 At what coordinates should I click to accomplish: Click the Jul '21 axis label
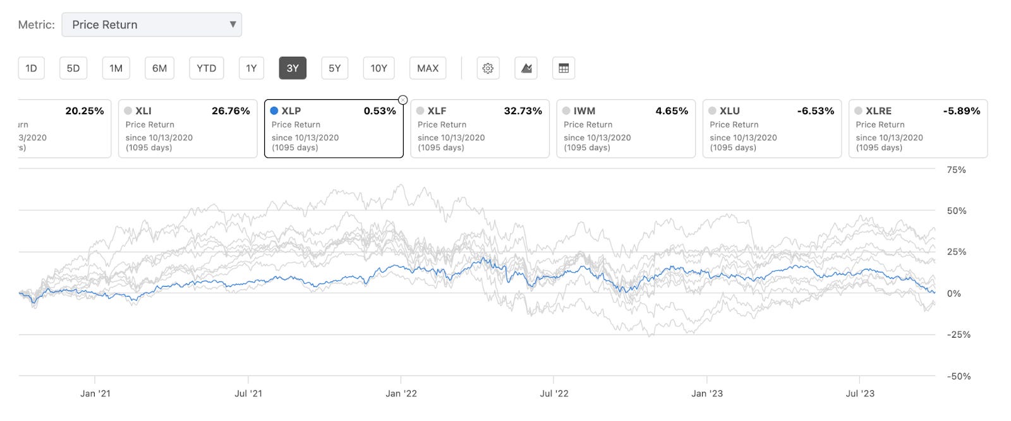(x=248, y=393)
